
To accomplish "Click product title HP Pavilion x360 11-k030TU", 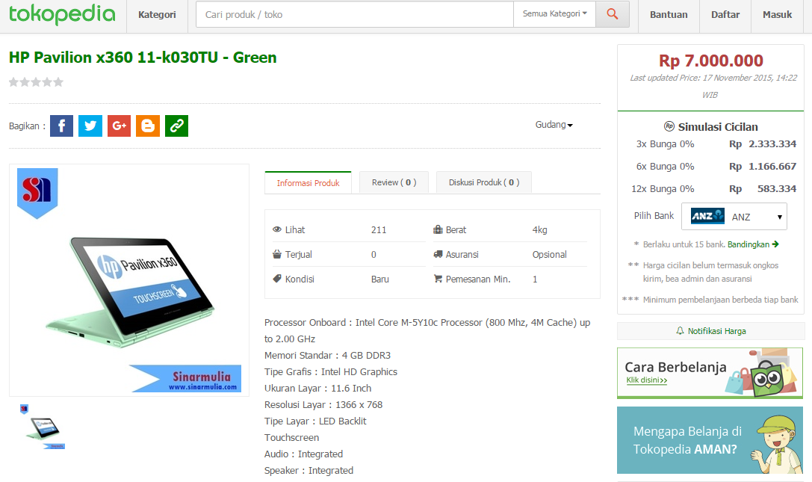I will point(143,58).
